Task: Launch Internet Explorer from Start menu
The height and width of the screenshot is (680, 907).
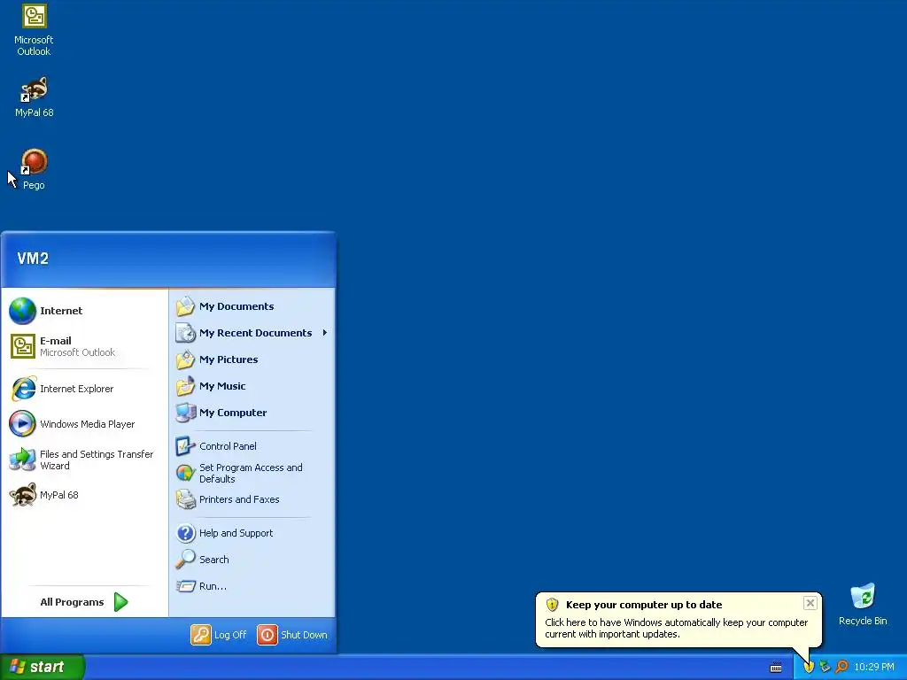Action: [x=84, y=389]
